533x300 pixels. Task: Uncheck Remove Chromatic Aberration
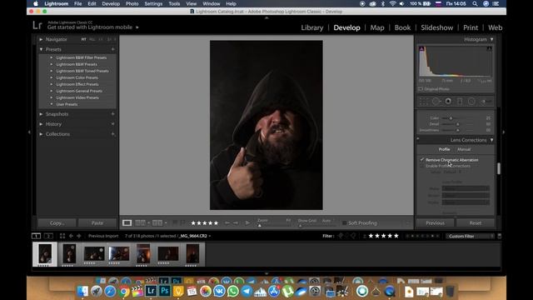(x=422, y=159)
